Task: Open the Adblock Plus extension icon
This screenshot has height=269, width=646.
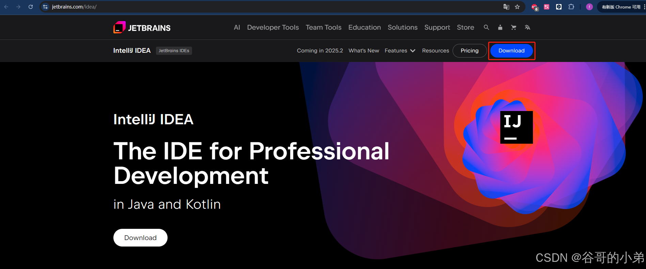Action: 535,7
